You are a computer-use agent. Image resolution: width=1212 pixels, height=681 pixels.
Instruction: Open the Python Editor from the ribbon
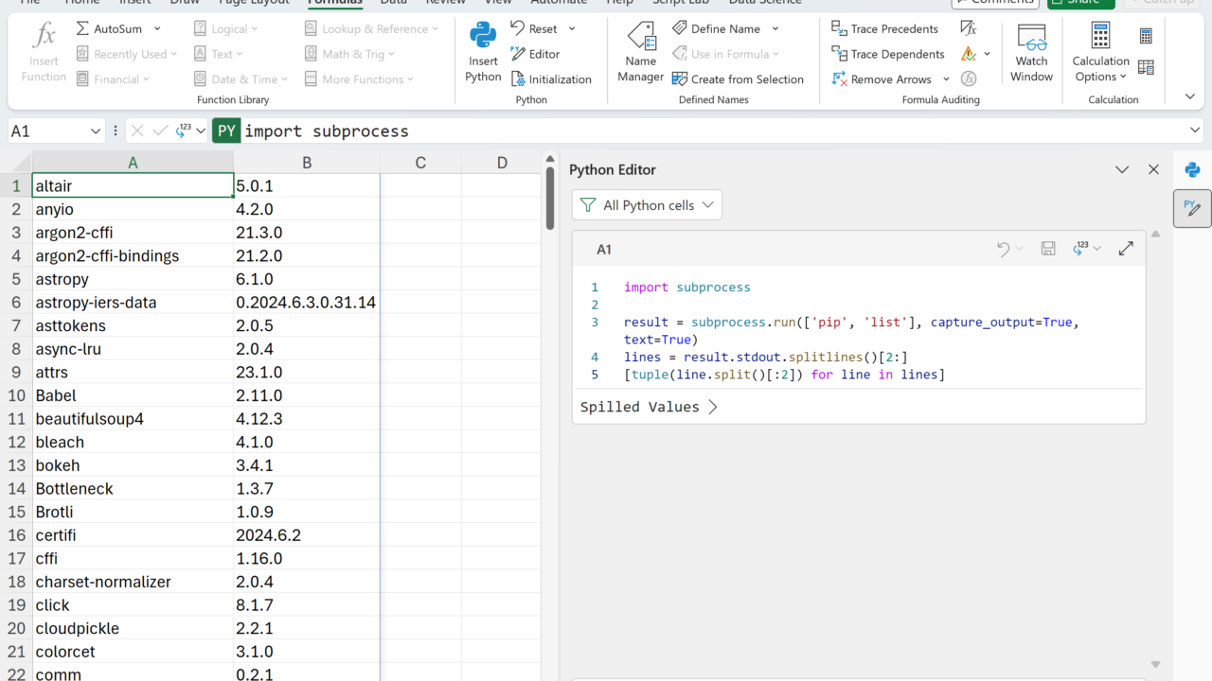535,54
